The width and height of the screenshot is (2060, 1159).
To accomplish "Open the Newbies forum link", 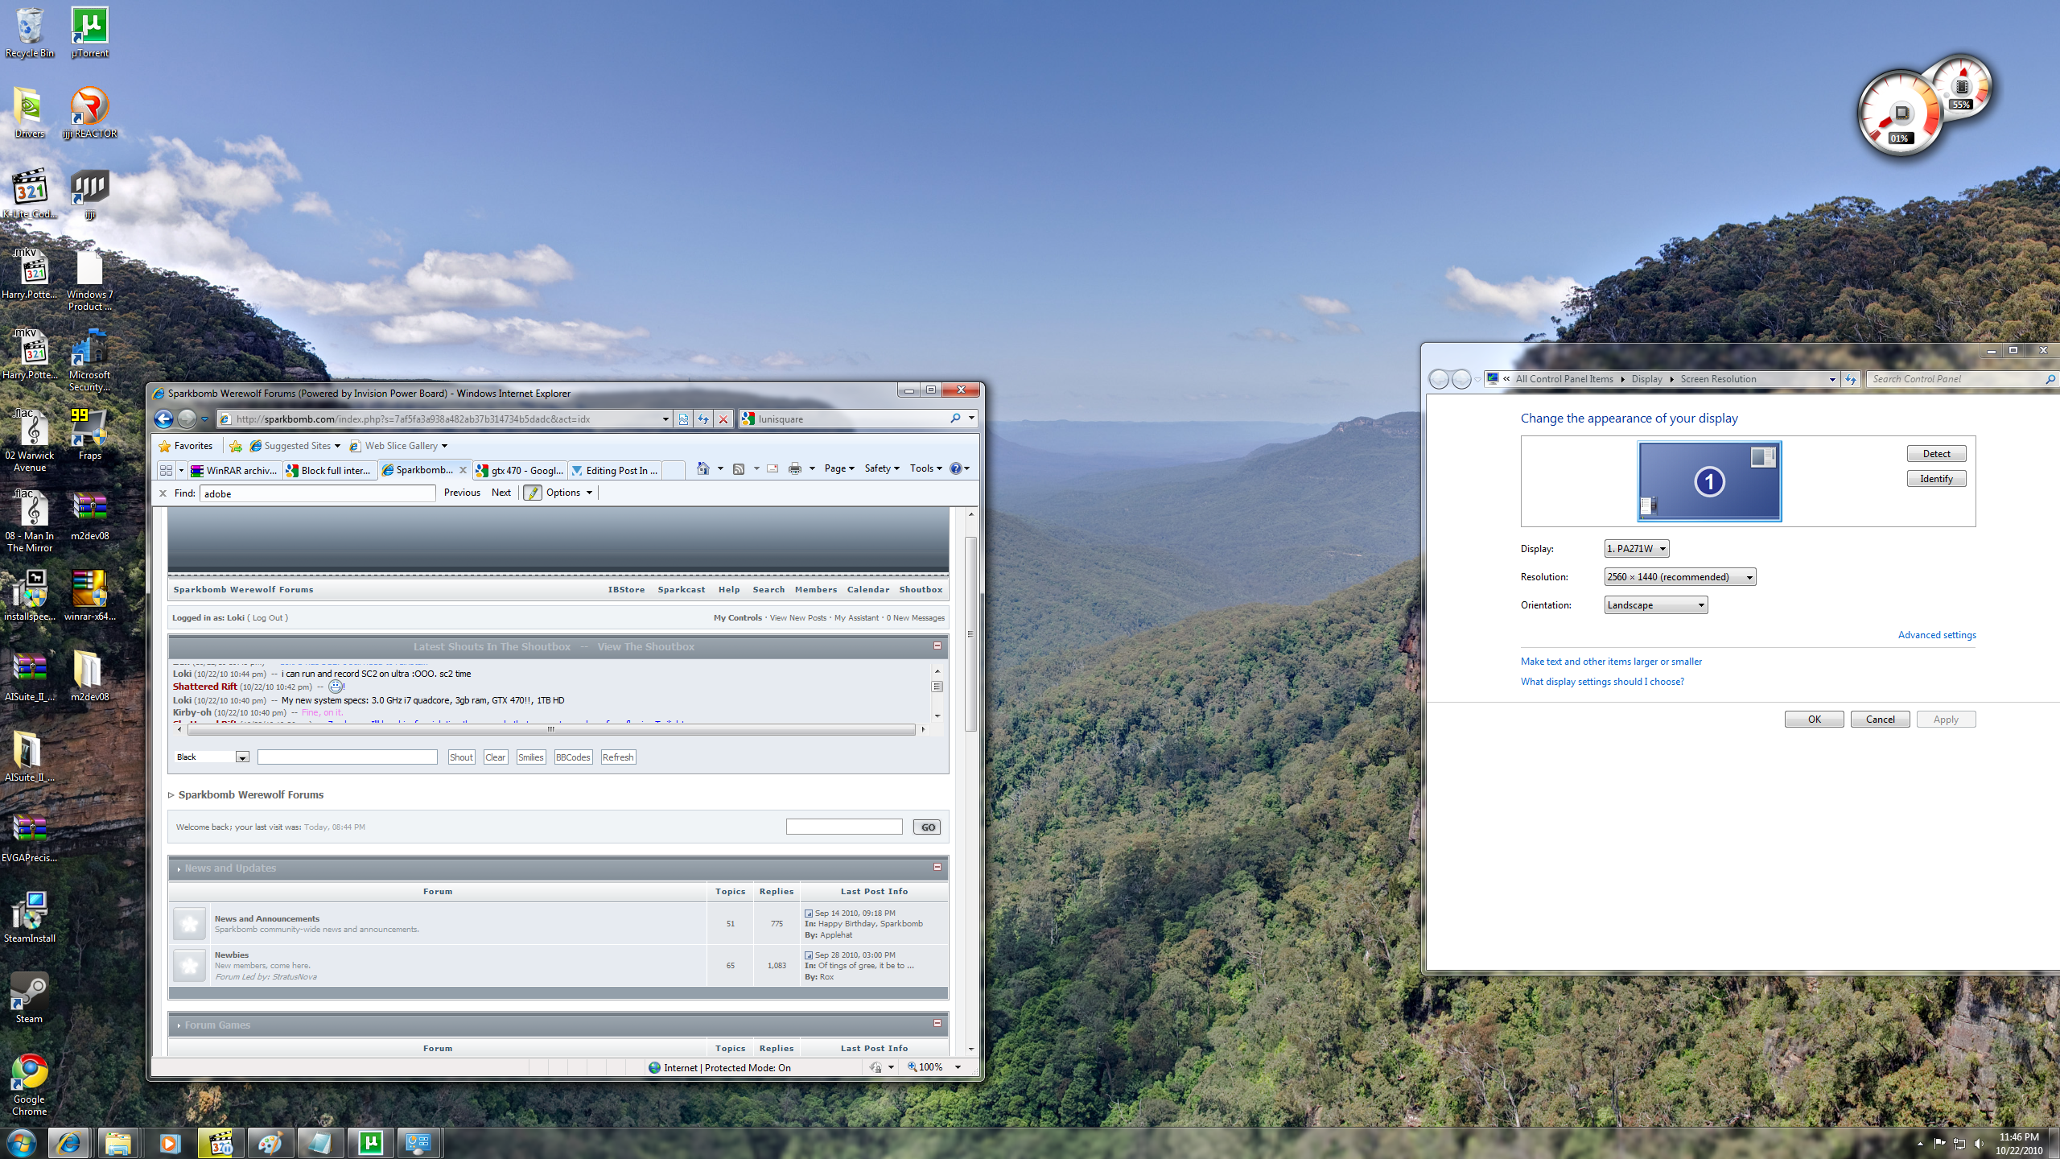I will click(x=231, y=955).
